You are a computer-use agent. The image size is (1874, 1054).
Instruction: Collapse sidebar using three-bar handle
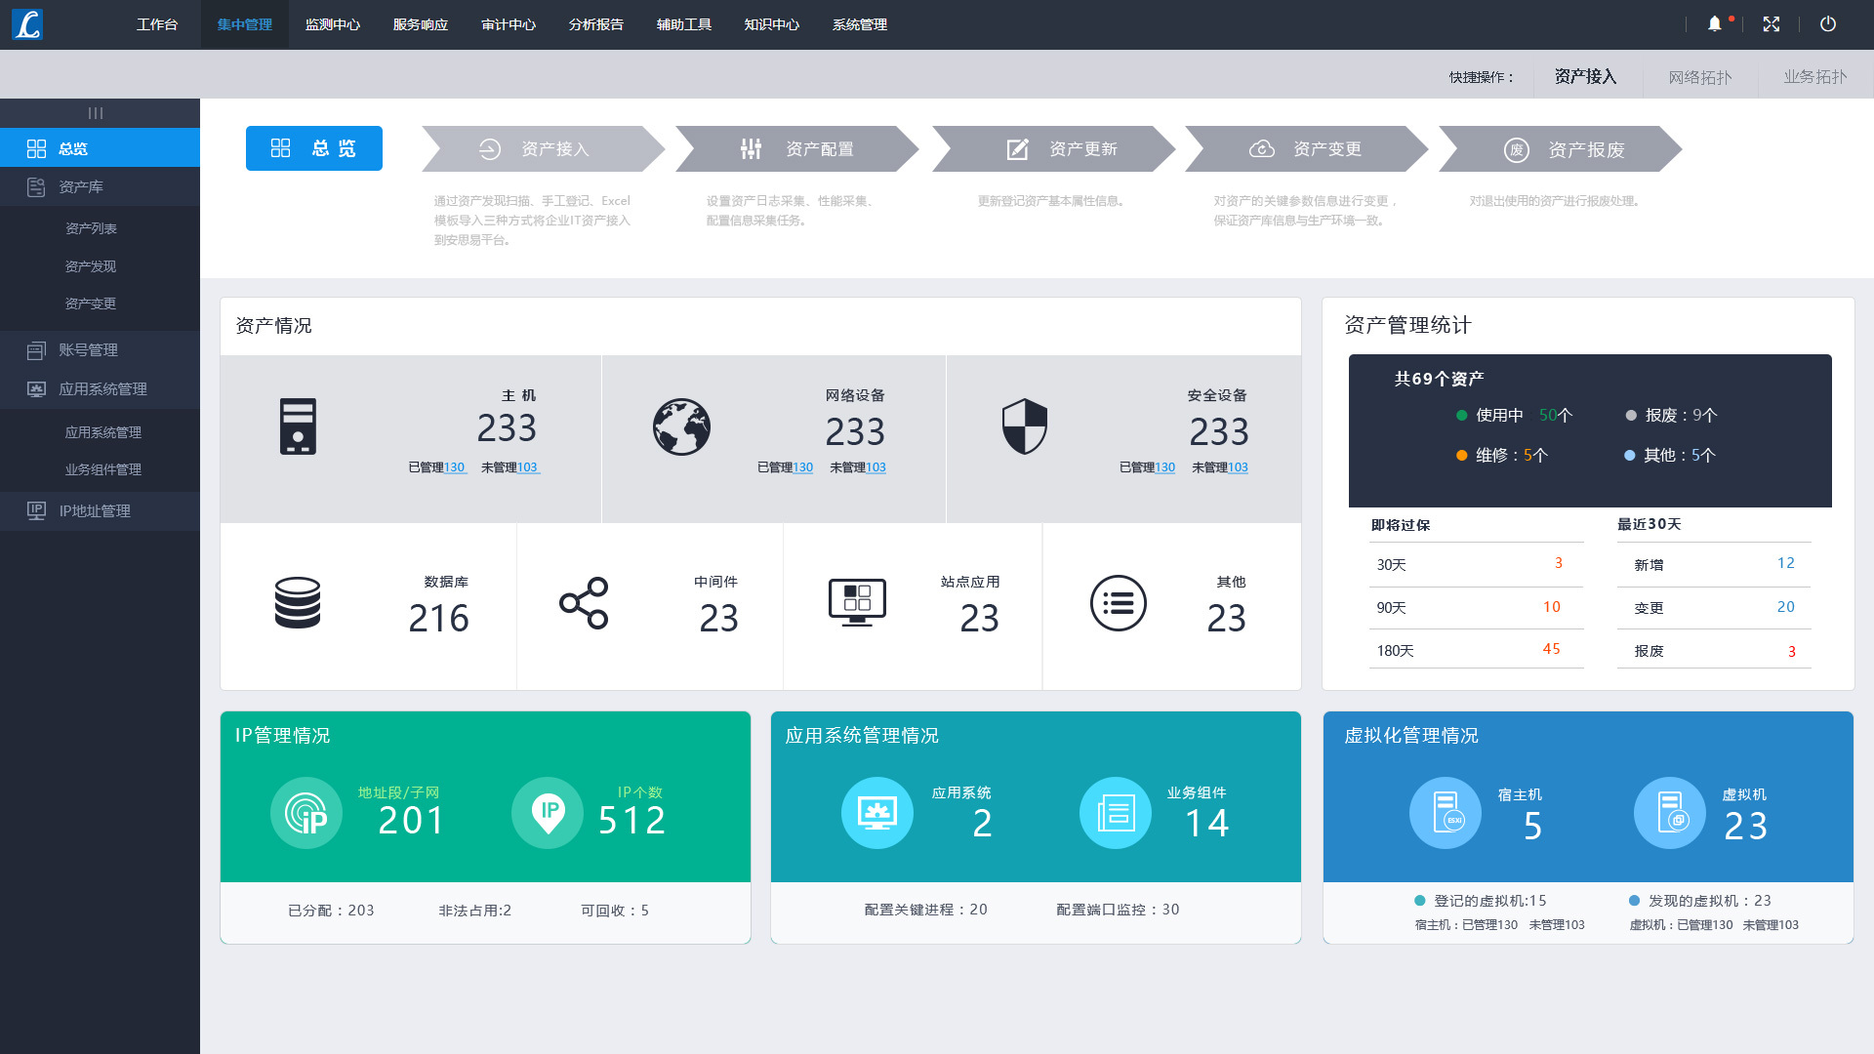point(96,113)
